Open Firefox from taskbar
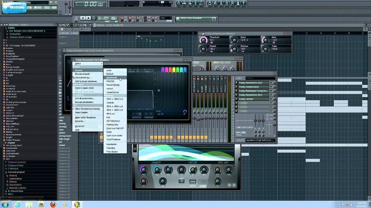The height and width of the screenshot is (208, 371). [53, 205]
